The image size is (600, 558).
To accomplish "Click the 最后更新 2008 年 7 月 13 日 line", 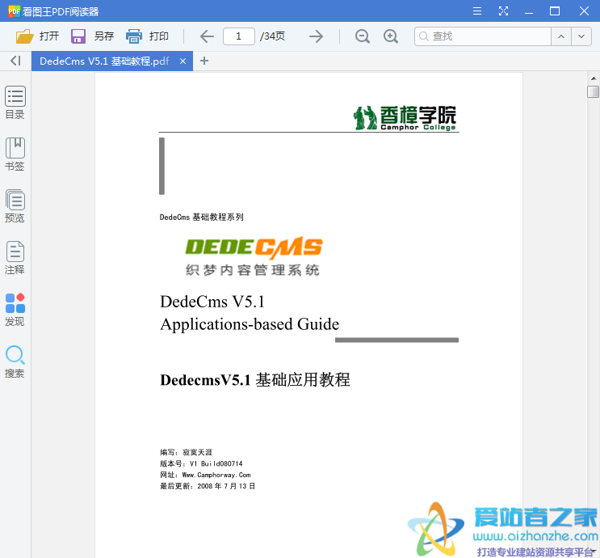I will point(208,486).
